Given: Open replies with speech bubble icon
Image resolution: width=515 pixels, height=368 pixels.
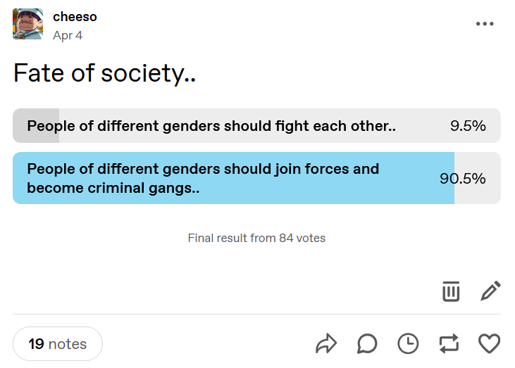Looking at the screenshot, I should pyautogui.click(x=367, y=344).
